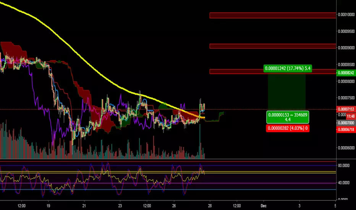Click the date label 23 on time axis
This screenshot has width=356, height=210.
[x=120, y=206]
